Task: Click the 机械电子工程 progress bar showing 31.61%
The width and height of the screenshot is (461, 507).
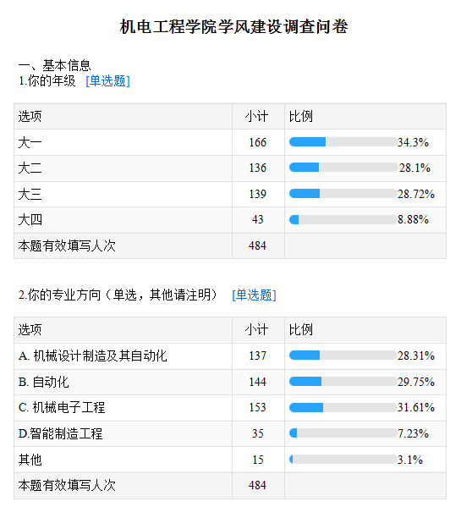Action: 343,407
